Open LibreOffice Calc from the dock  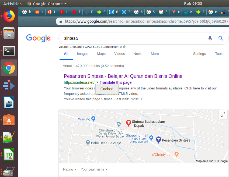point(9,154)
